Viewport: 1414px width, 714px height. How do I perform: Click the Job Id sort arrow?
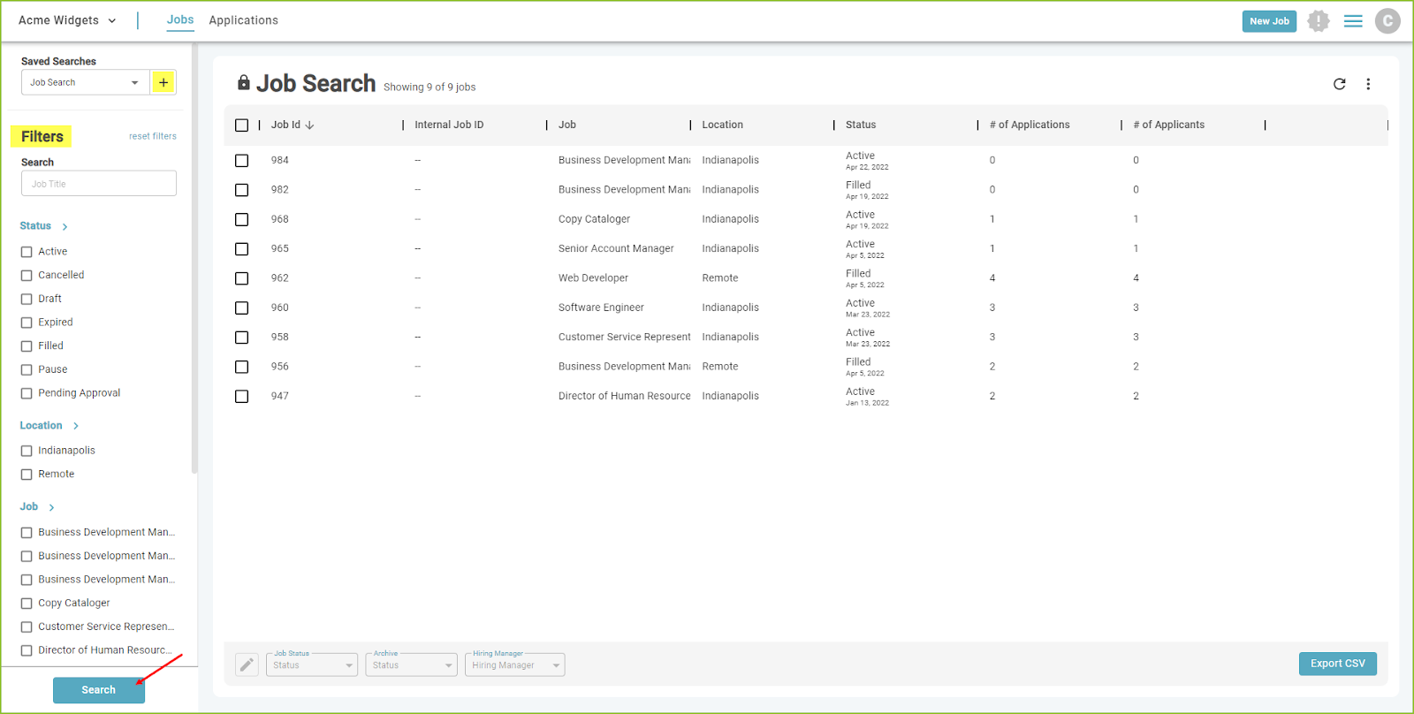(310, 125)
